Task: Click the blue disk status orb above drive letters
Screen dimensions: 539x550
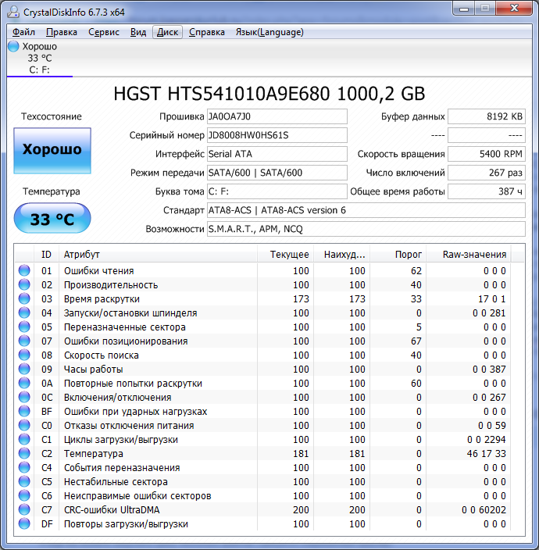Action: 13,46
